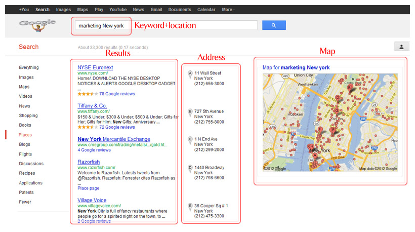Filter results by Applications
Viewport: 415px width, 232px height.
click(30, 183)
